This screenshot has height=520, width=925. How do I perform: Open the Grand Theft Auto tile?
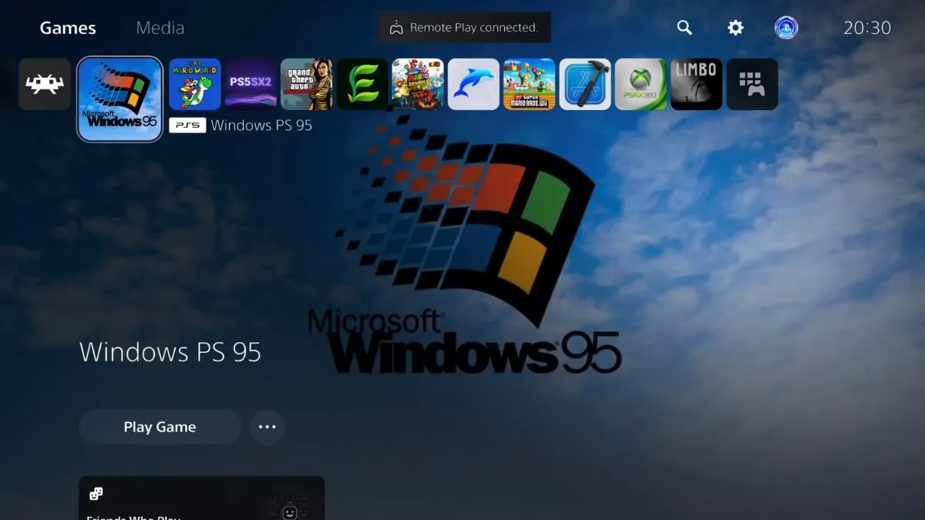pos(307,84)
